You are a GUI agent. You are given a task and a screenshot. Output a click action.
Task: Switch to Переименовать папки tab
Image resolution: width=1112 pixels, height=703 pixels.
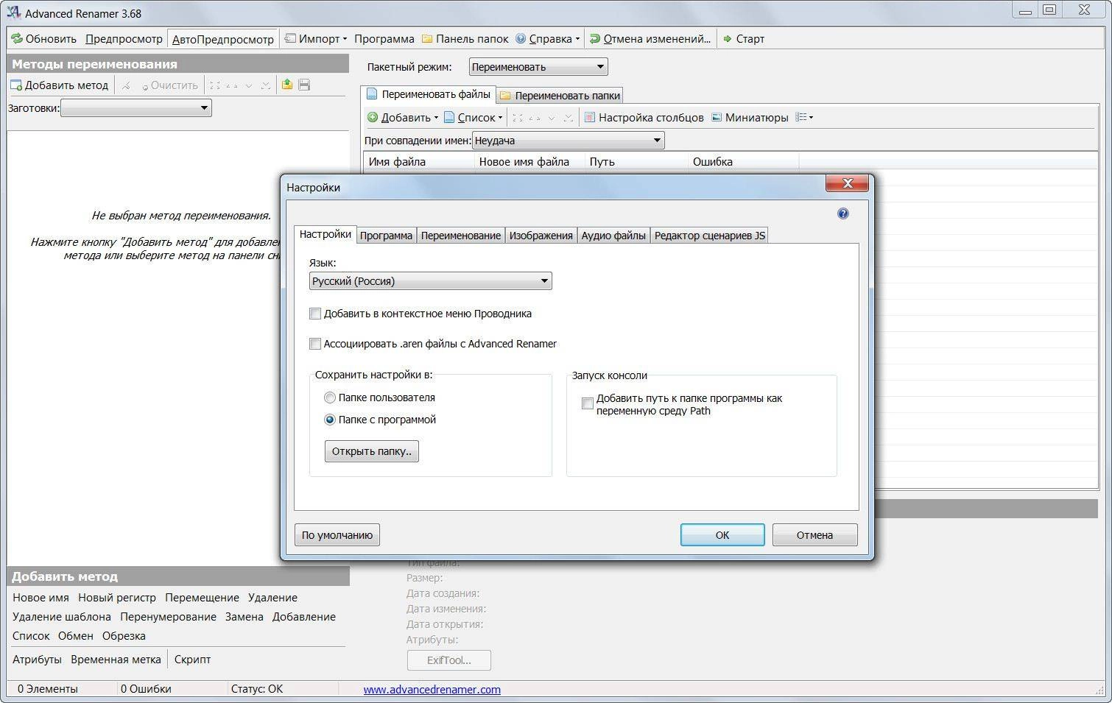pos(560,95)
